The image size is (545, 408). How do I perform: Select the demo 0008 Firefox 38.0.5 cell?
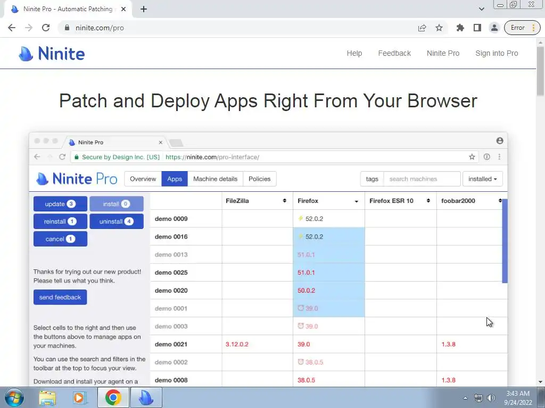pyautogui.click(x=329, y=380)
